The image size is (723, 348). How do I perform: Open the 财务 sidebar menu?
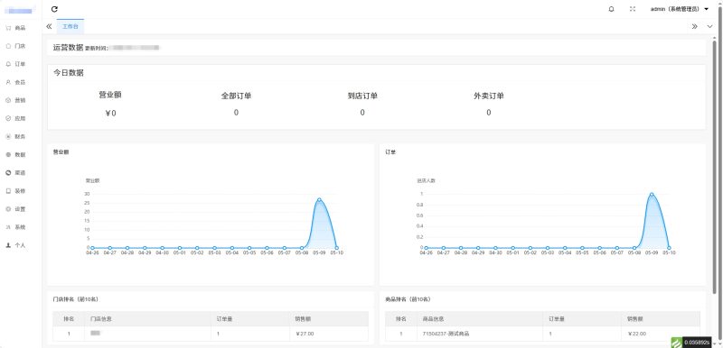[x=15, y=136]
